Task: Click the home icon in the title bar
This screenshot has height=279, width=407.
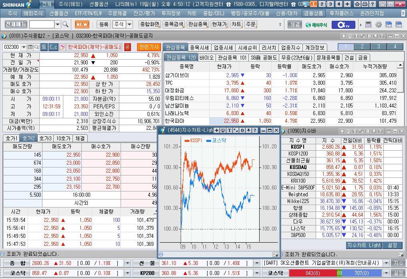Action: point(357,4)
